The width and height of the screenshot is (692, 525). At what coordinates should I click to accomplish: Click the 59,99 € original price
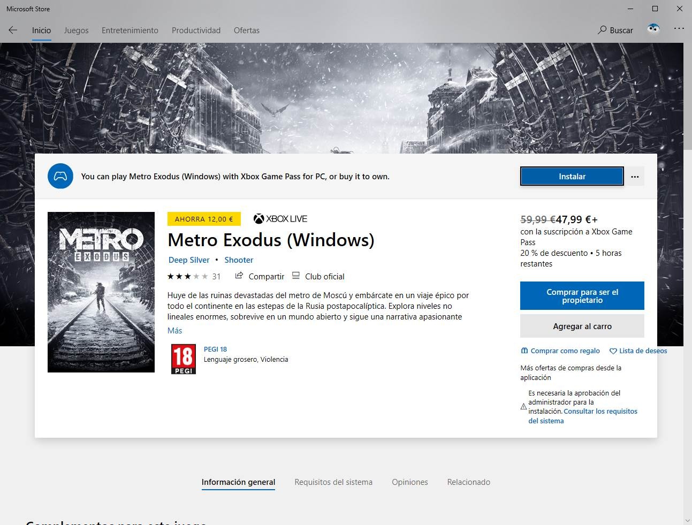pos(538,219)
